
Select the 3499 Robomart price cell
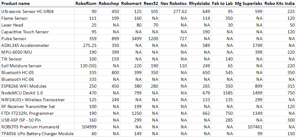click(131, 39)
